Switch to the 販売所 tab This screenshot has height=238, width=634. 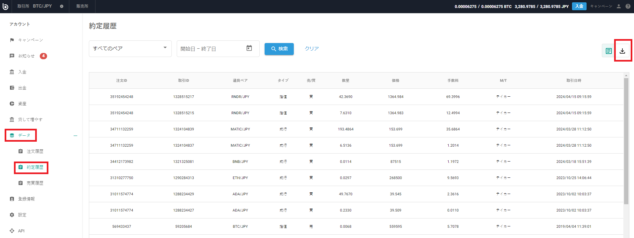pos(82,6)
